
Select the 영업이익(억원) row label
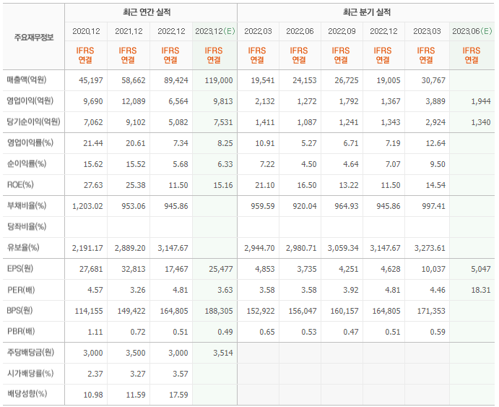pos(30,101)
